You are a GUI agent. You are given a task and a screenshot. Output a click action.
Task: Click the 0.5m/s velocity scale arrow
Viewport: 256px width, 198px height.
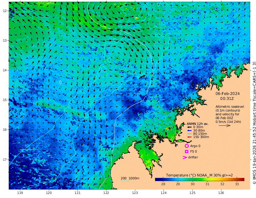[x=225, y=125]
